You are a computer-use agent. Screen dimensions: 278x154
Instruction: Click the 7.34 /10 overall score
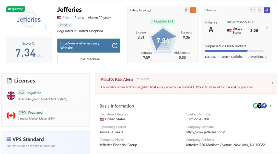pyautogui.click(x=29, y=53)
